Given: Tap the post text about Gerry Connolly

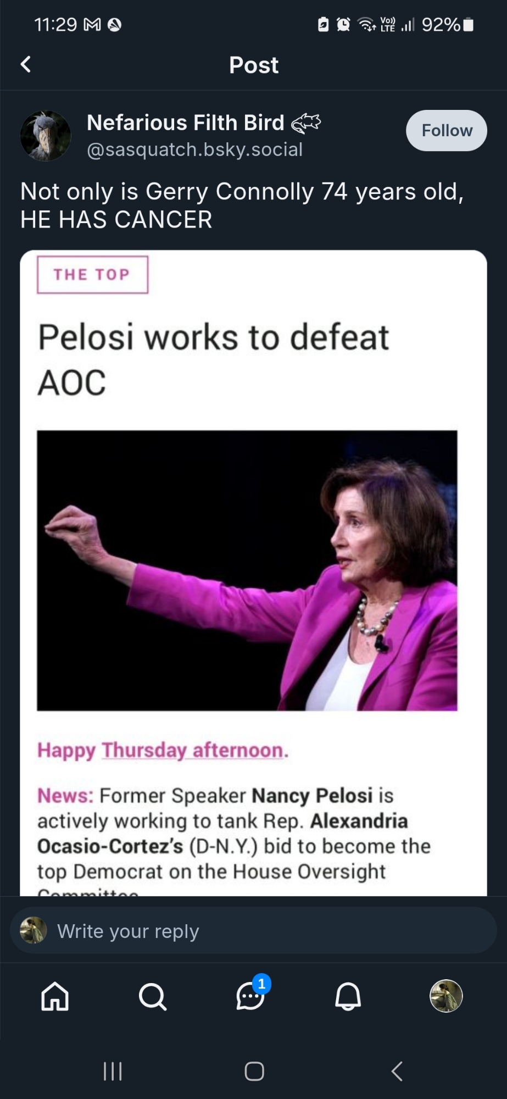Looking at the screenshot, I should pos(242,205).
